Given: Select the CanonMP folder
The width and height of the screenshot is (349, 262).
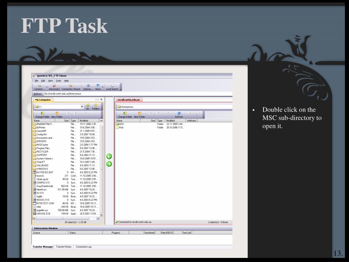Looking at the screenshot, I should (x=40, y=131).
